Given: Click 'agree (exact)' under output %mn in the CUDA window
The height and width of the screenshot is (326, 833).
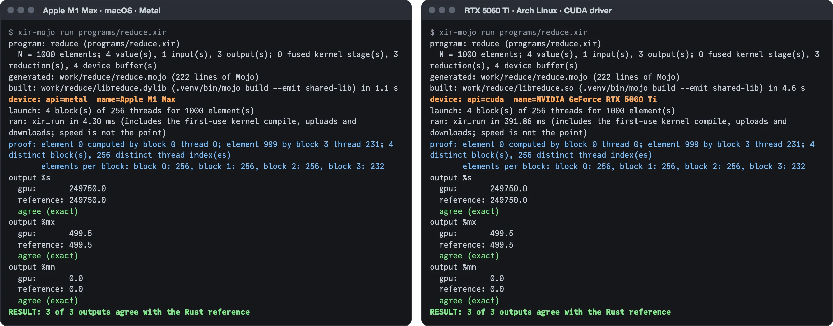Looking at the screenshot, I should tap(469, 301).
